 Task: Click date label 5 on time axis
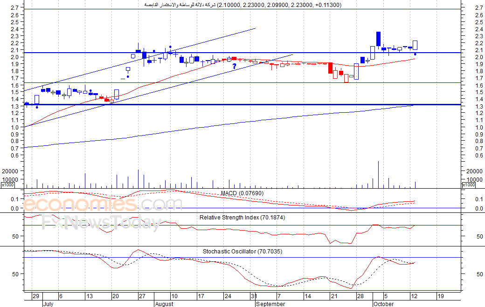click(x=386, y=296)
